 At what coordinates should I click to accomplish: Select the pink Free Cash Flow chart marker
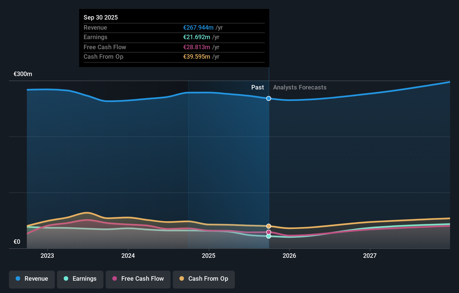pyautogui.click(x=269, y=232)
